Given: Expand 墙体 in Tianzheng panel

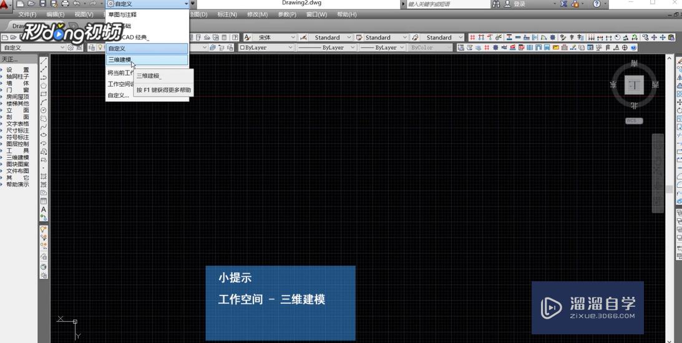Looking at the screenshot, I should (x=17, y=83).
